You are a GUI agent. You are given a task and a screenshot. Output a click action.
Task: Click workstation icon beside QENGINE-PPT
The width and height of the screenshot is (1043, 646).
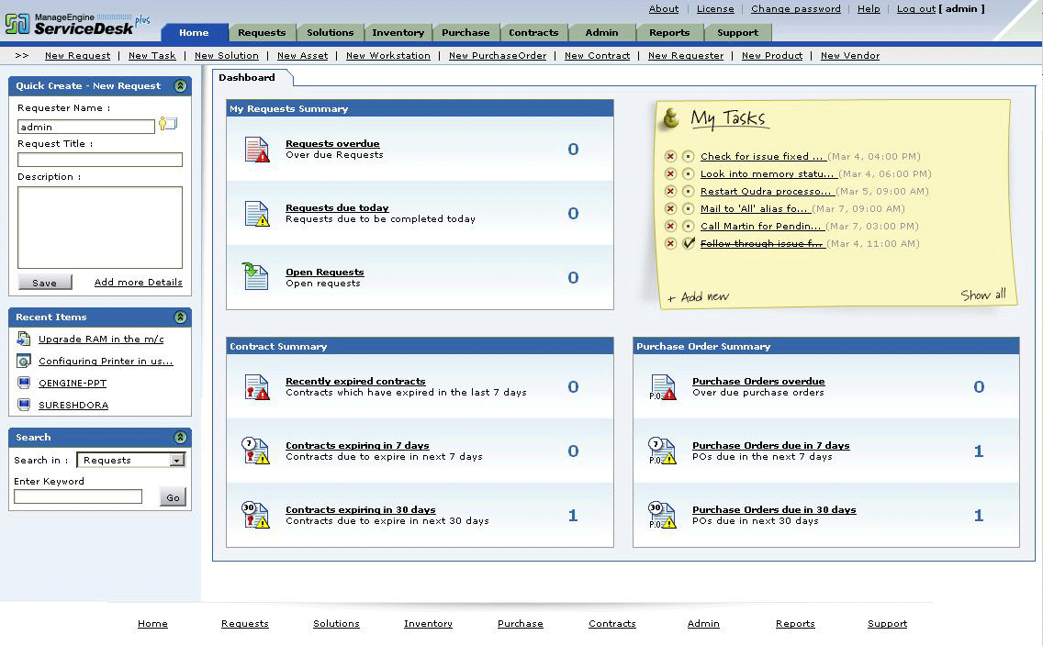pos(24,383)
